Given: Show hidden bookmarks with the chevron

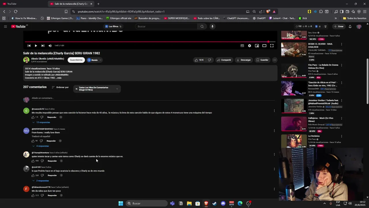Looking at the screenshot, I should tap(336, 18).
